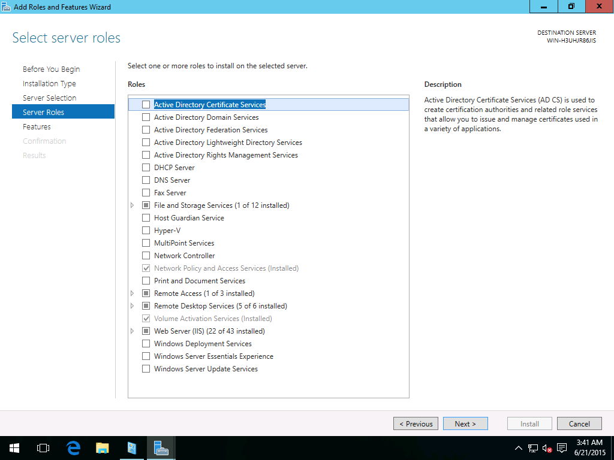Click the muted volume tray icon

click(x=547, y=448)
